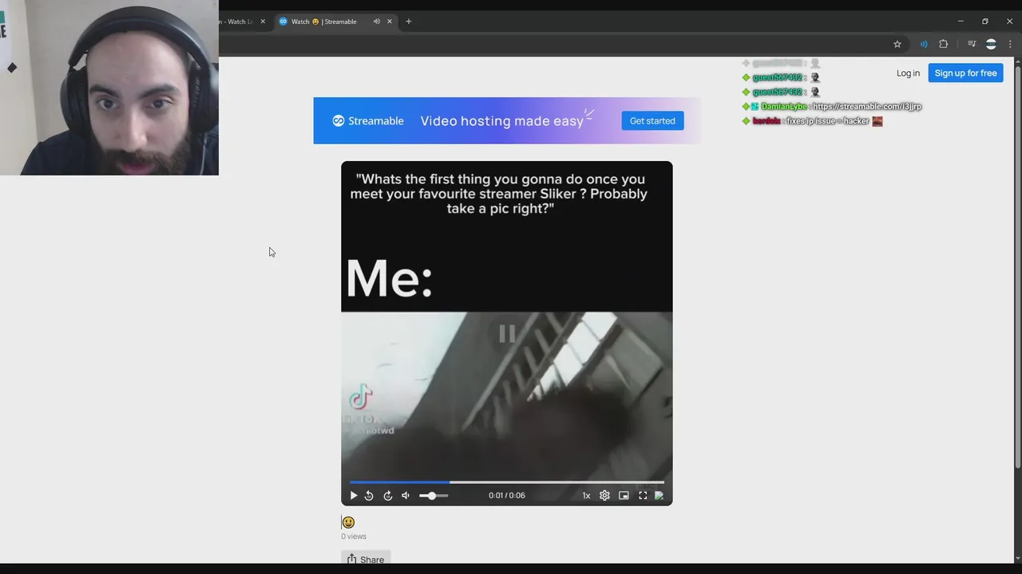Click 'fixes ip issue = hacker' chat message
Image resolution: width=1022 pixels, height=574 pixels.
click(827, 121)
